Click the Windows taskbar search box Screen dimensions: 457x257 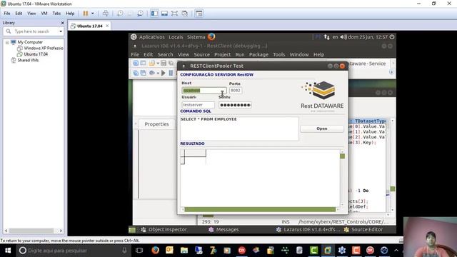click(73, 251)
